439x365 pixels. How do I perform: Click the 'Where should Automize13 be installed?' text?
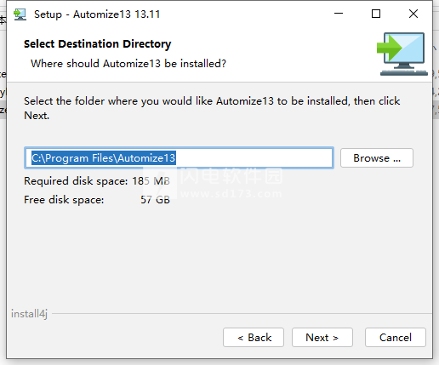click(128, 64)
